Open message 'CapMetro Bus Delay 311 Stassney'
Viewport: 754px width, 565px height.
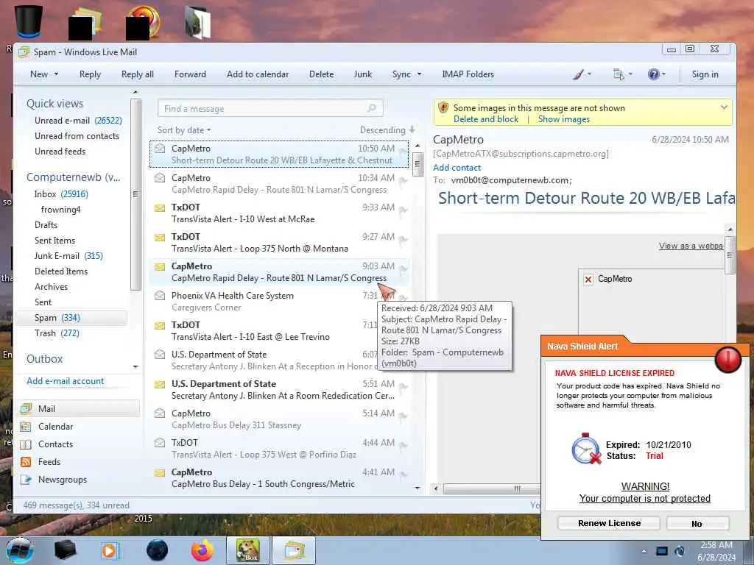coord(279,419)
